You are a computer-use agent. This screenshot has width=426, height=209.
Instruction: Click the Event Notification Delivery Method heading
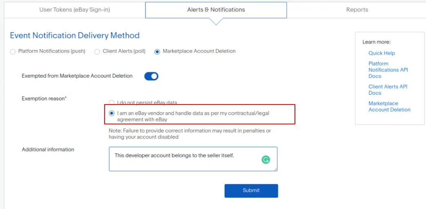click(x=75, y=35)
